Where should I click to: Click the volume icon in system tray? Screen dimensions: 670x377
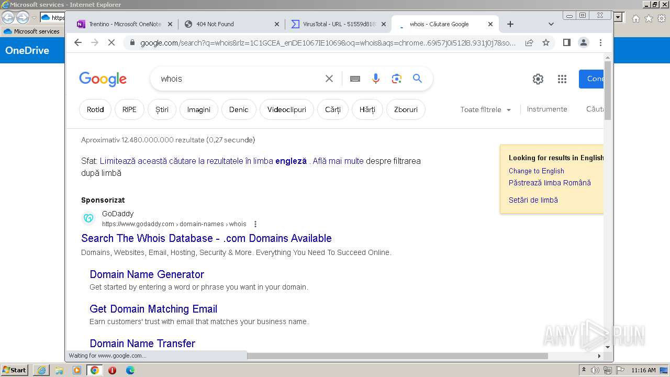coord(595,370)
